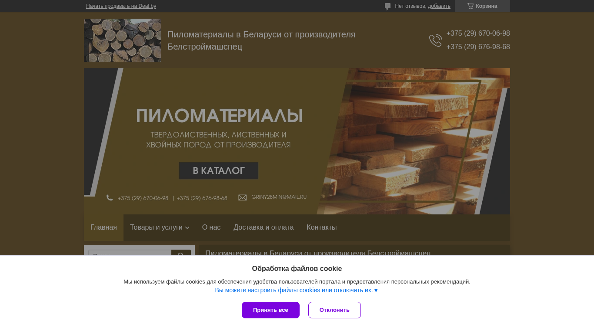Expand the cookie settings link arrow
Image resolution: width=594 pixels, height=334 pixels.
(x=376, y=290)
